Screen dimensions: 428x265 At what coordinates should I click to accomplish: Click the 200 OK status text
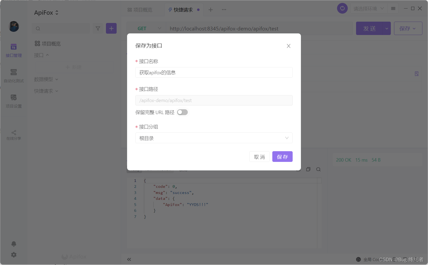click(343, 160)
